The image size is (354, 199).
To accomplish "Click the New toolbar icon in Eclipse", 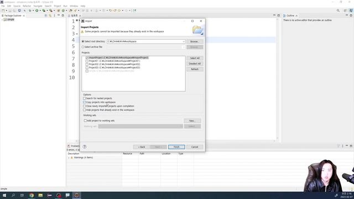I will tap(3, 11).
